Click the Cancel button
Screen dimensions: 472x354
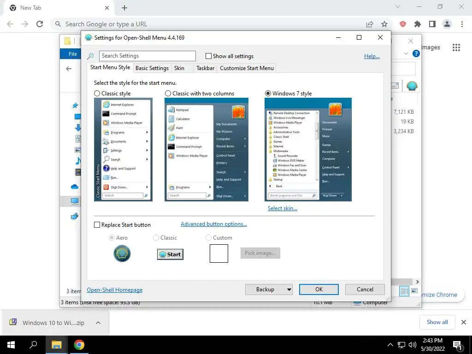(365, 289)
